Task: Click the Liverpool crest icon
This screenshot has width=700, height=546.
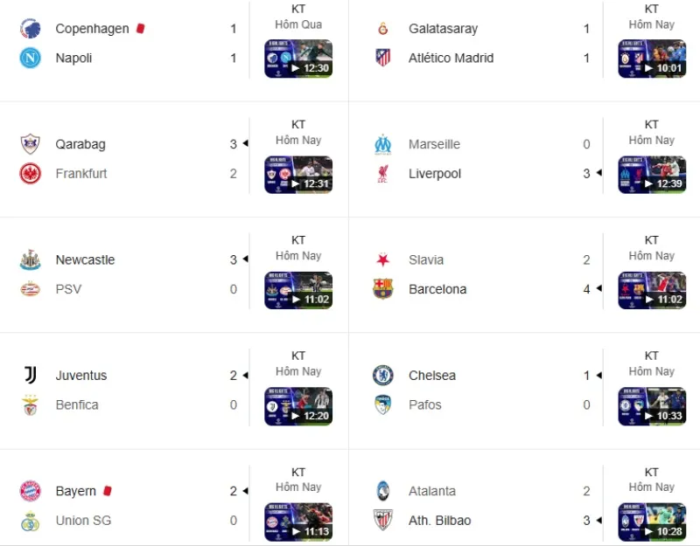Action: [x=381, y=173]
